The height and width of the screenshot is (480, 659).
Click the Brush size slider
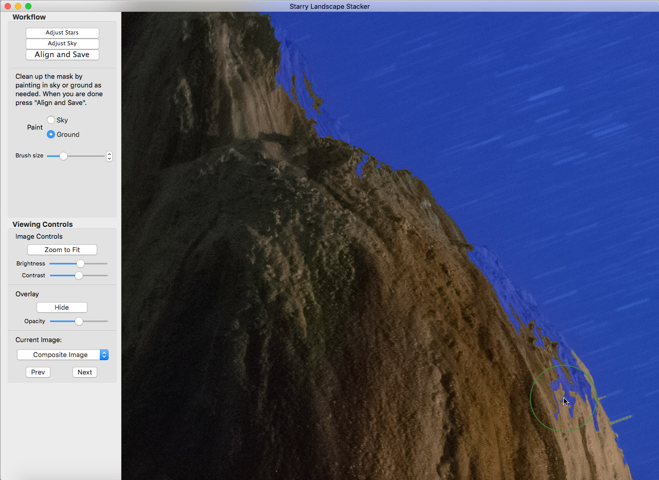(76, 156)
